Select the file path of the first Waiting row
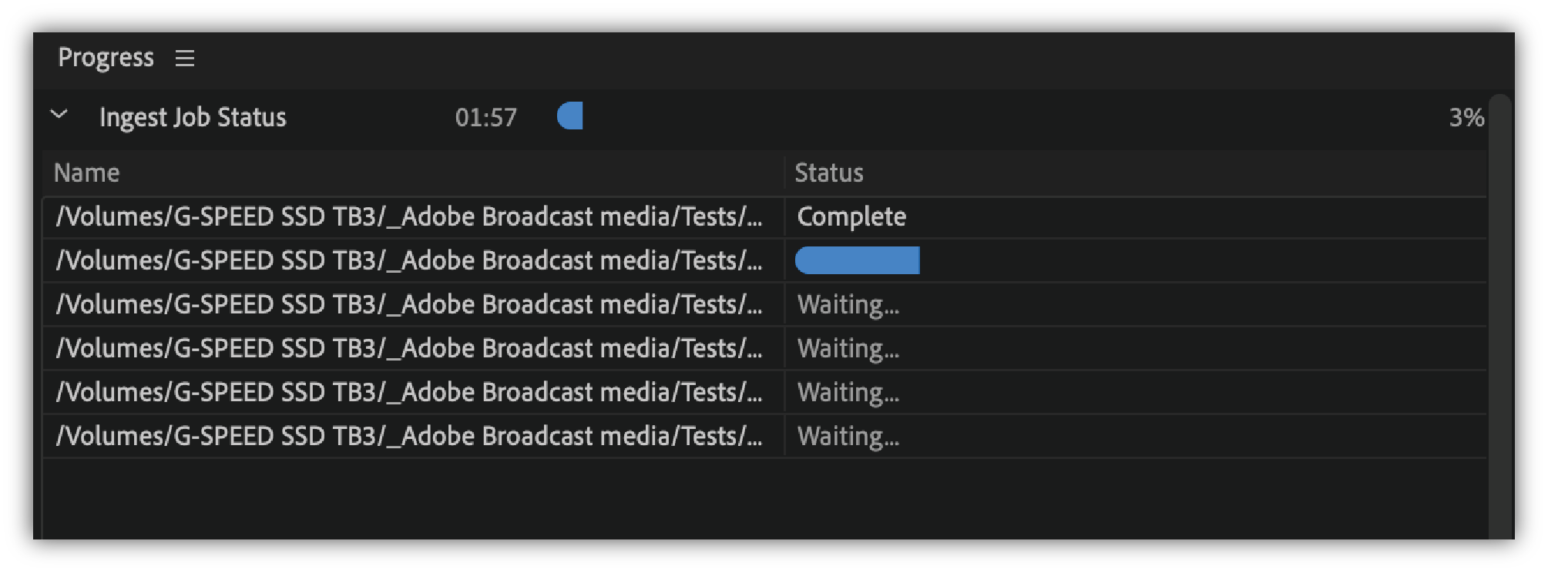 tap(408, 305)
